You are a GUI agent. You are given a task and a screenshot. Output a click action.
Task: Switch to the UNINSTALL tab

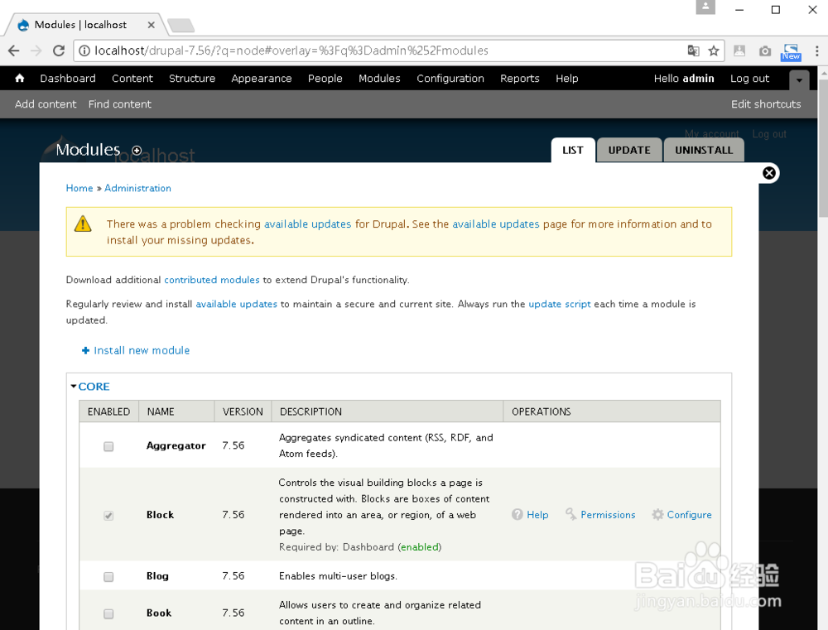pos(704,150)
